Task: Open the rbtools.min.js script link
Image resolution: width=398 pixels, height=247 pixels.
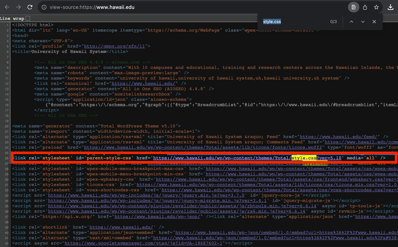Action: pos(182,206)
